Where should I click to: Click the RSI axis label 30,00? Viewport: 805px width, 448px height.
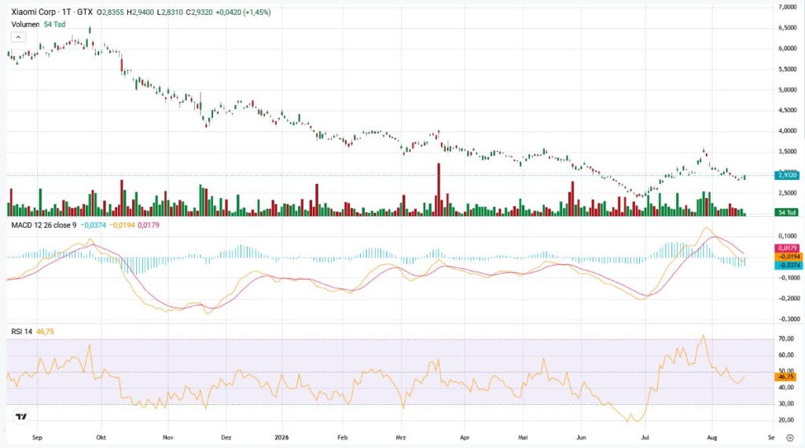(786, 404)
